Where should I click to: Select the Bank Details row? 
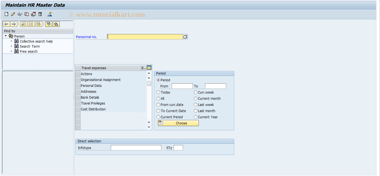point(113,98)
